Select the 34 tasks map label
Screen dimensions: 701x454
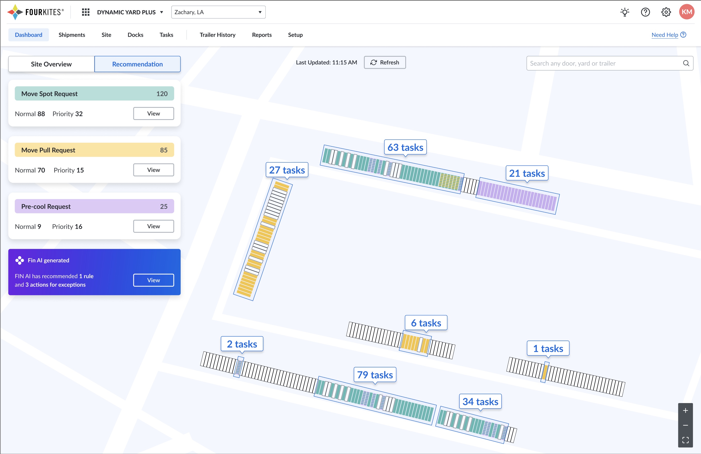481,401
